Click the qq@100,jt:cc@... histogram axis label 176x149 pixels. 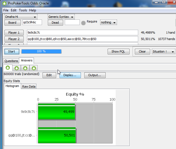pyautogui.click(x=22, y=135)
